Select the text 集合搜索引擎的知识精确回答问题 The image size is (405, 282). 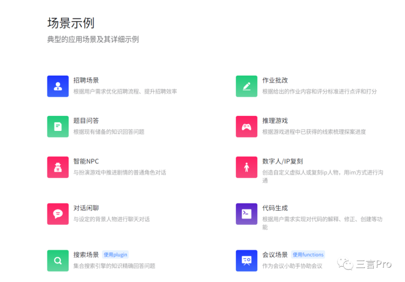pos(114,266)
